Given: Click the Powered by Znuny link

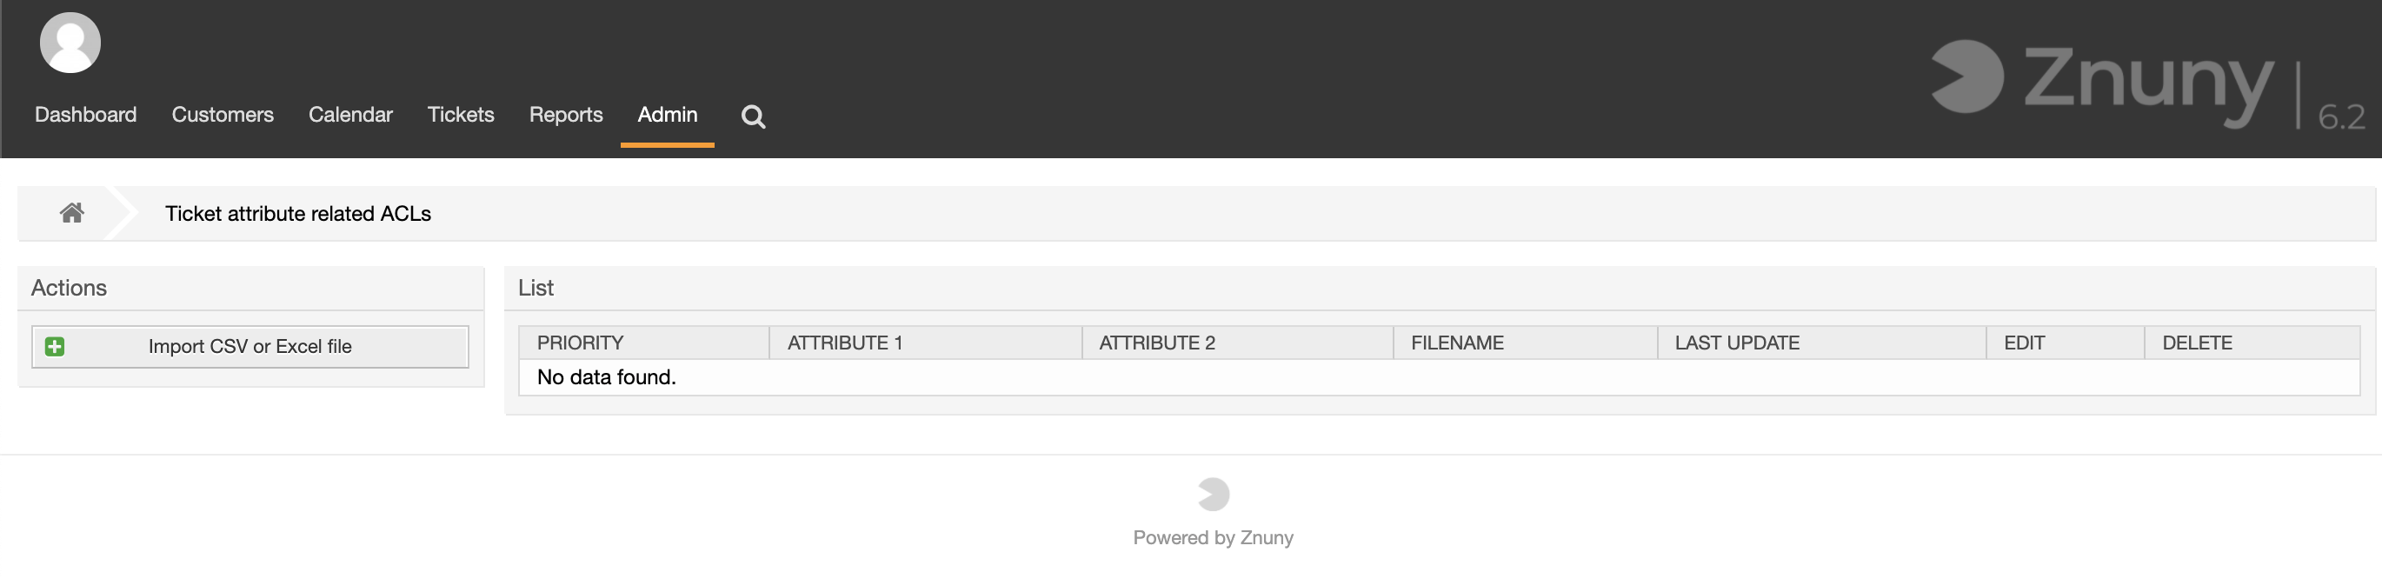Looking at the screenshot, I should 1214,537.
